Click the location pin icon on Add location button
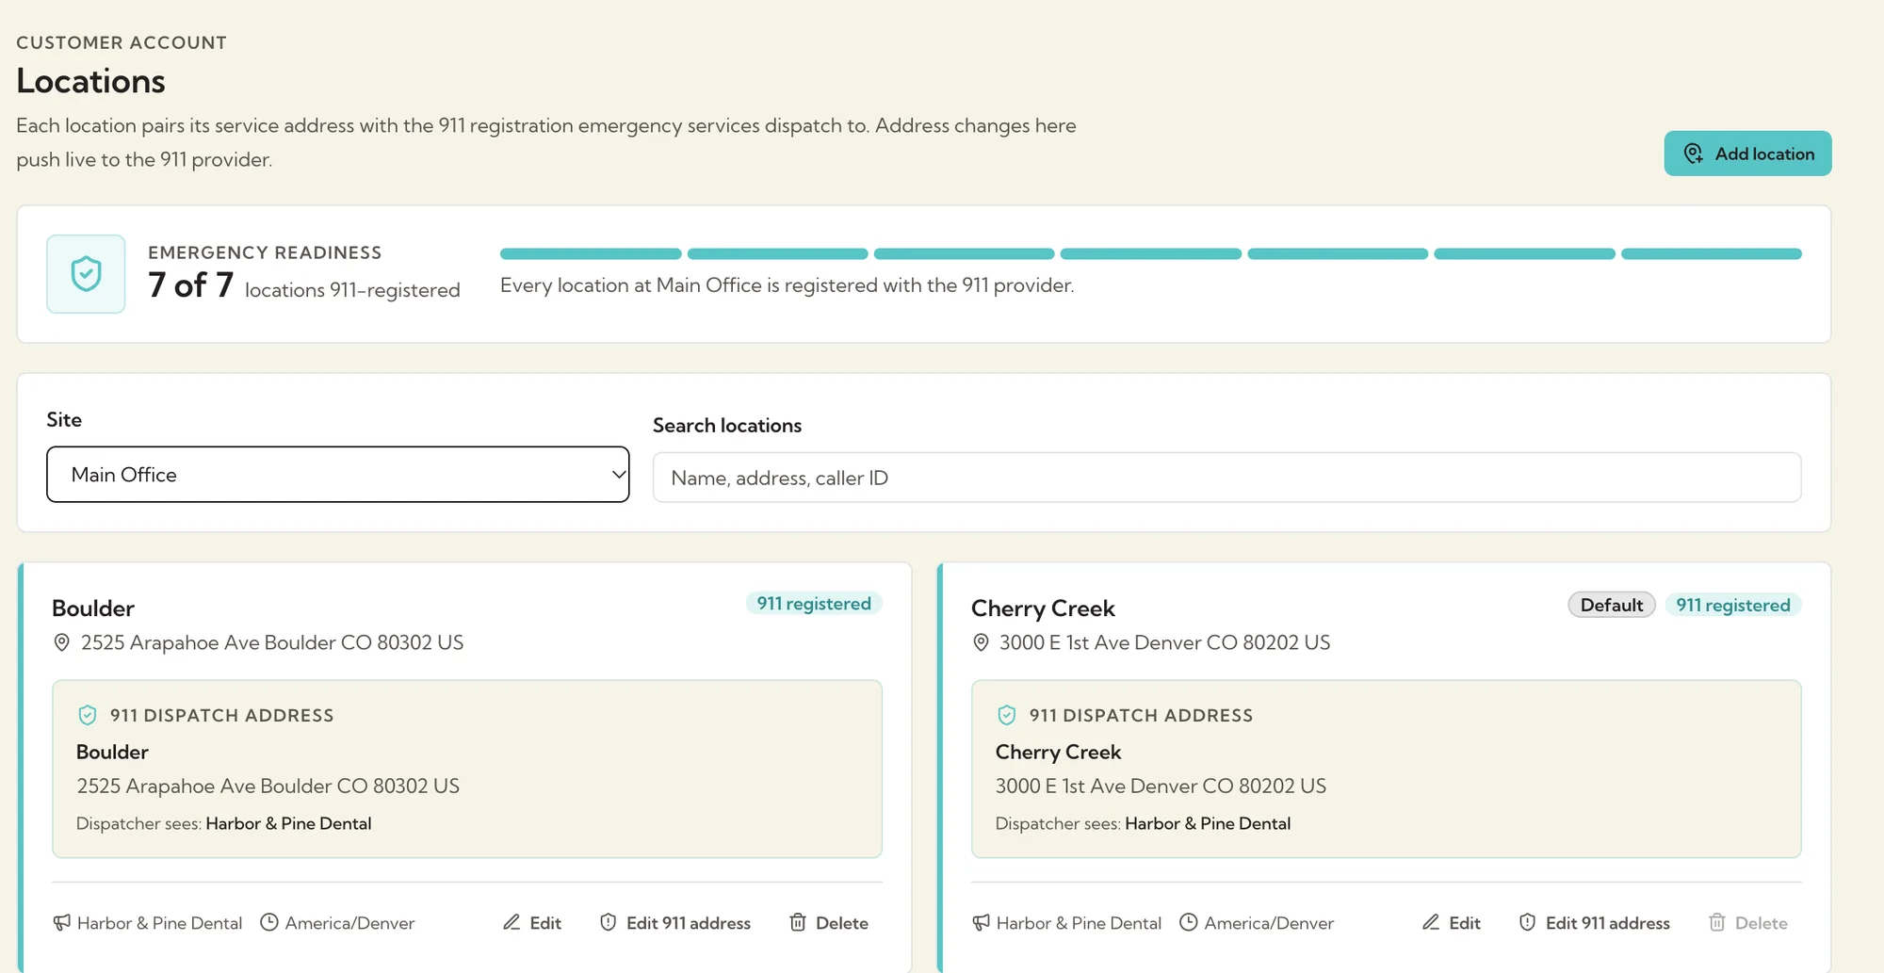The image size is (1884, 973). point(1694,154)
